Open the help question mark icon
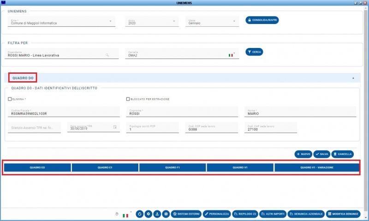 pos(117,214)
